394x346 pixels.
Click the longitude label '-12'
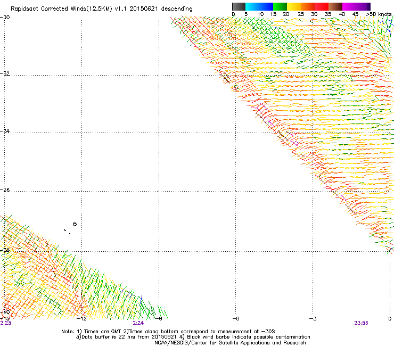pyautogui.click(x=81, y=319)
